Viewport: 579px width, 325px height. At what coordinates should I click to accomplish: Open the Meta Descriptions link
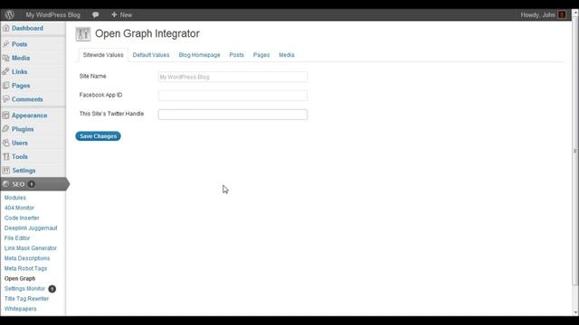pyautogui.click(x=27, y=258)
